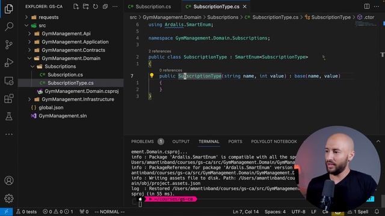The height and width of the screenshot is (216, 385).
Task: Click the src breadcrumb segment
Action: (x=133, y=17)
